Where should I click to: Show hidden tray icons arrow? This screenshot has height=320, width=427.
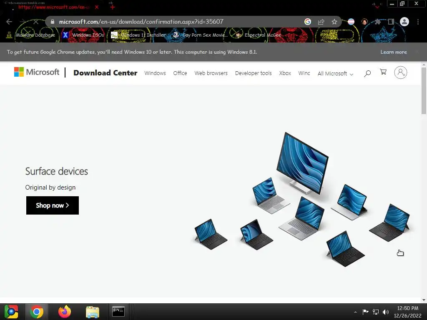click(355, 312)
